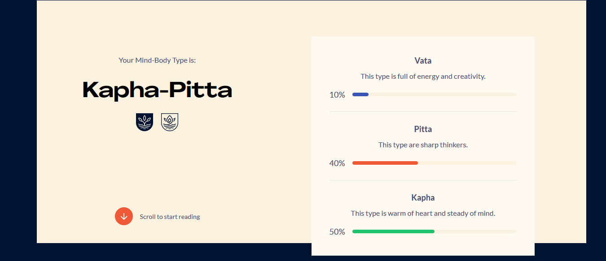Click the Scroll to start reading link

point(170,217)
